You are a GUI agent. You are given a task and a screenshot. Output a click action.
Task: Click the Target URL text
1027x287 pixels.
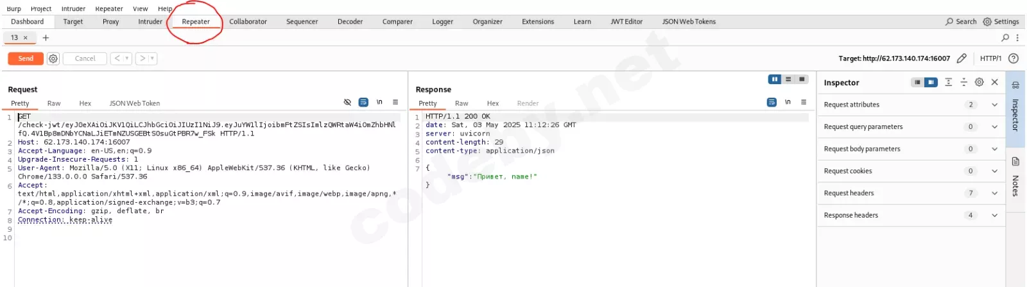point(894,58)
